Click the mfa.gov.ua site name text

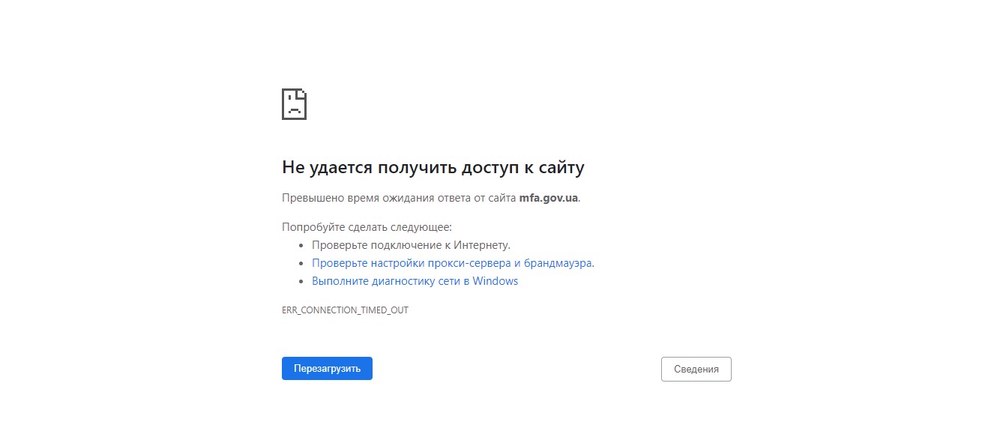(548, 198)
